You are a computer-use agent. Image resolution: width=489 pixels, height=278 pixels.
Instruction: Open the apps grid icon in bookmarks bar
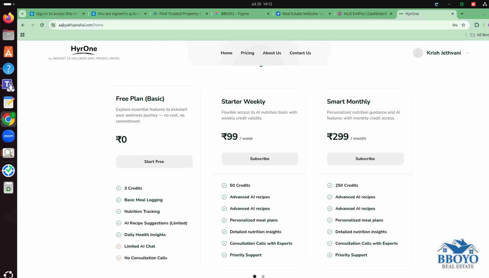[22, 35]
